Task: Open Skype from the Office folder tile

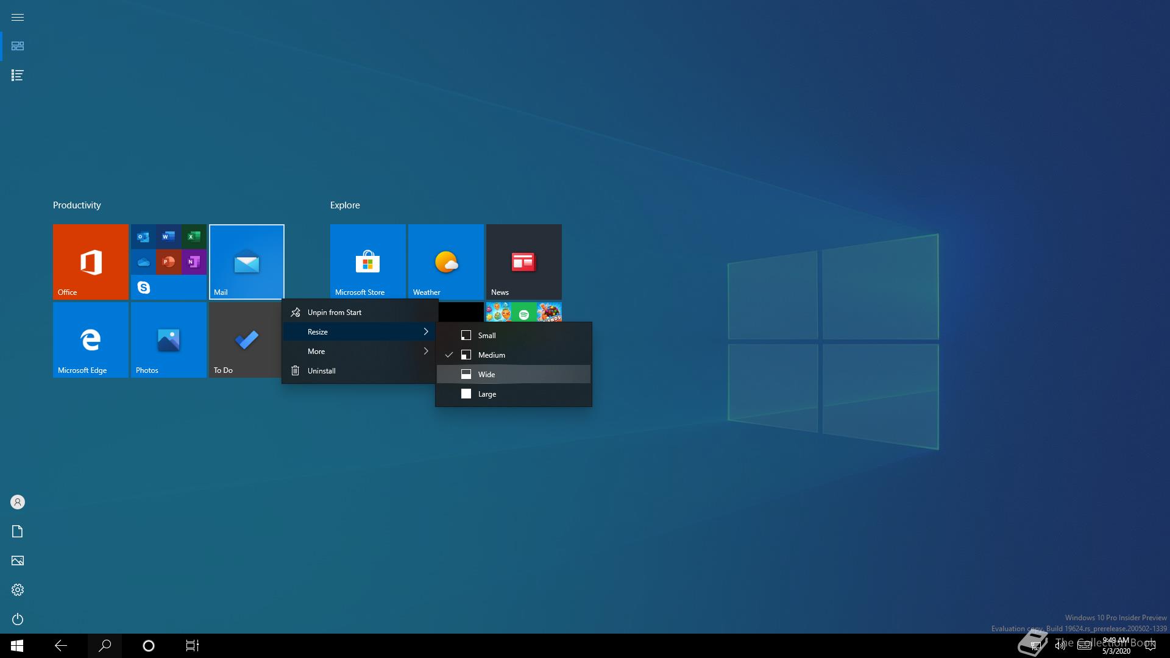Action: click(x=143, y=288)
